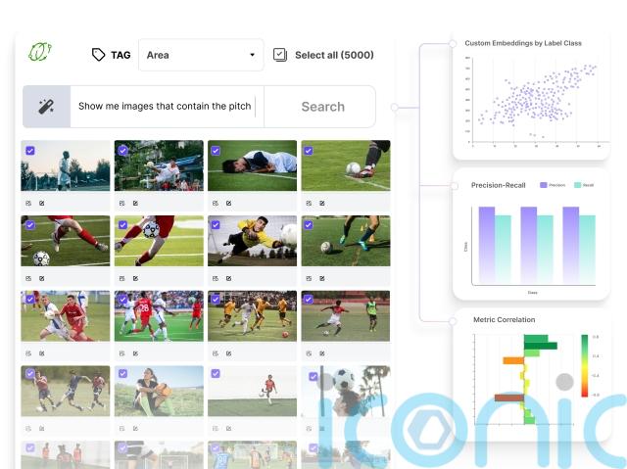Click the search query text field
The width and height of the screenshot is (627, 469).
click(x=167, y=107)
